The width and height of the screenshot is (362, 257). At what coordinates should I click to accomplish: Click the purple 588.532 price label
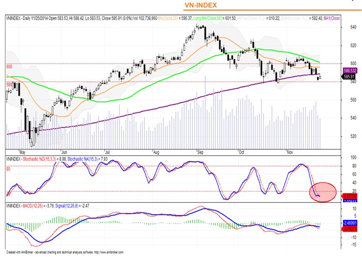350,69
